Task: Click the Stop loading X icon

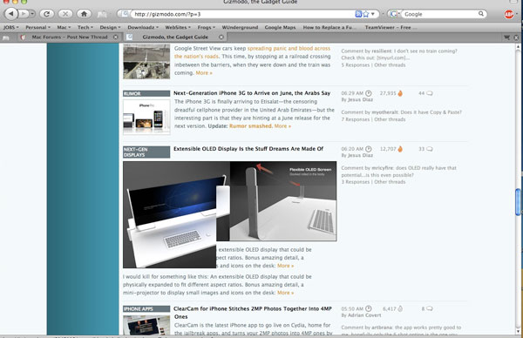Action: [65, 14]
